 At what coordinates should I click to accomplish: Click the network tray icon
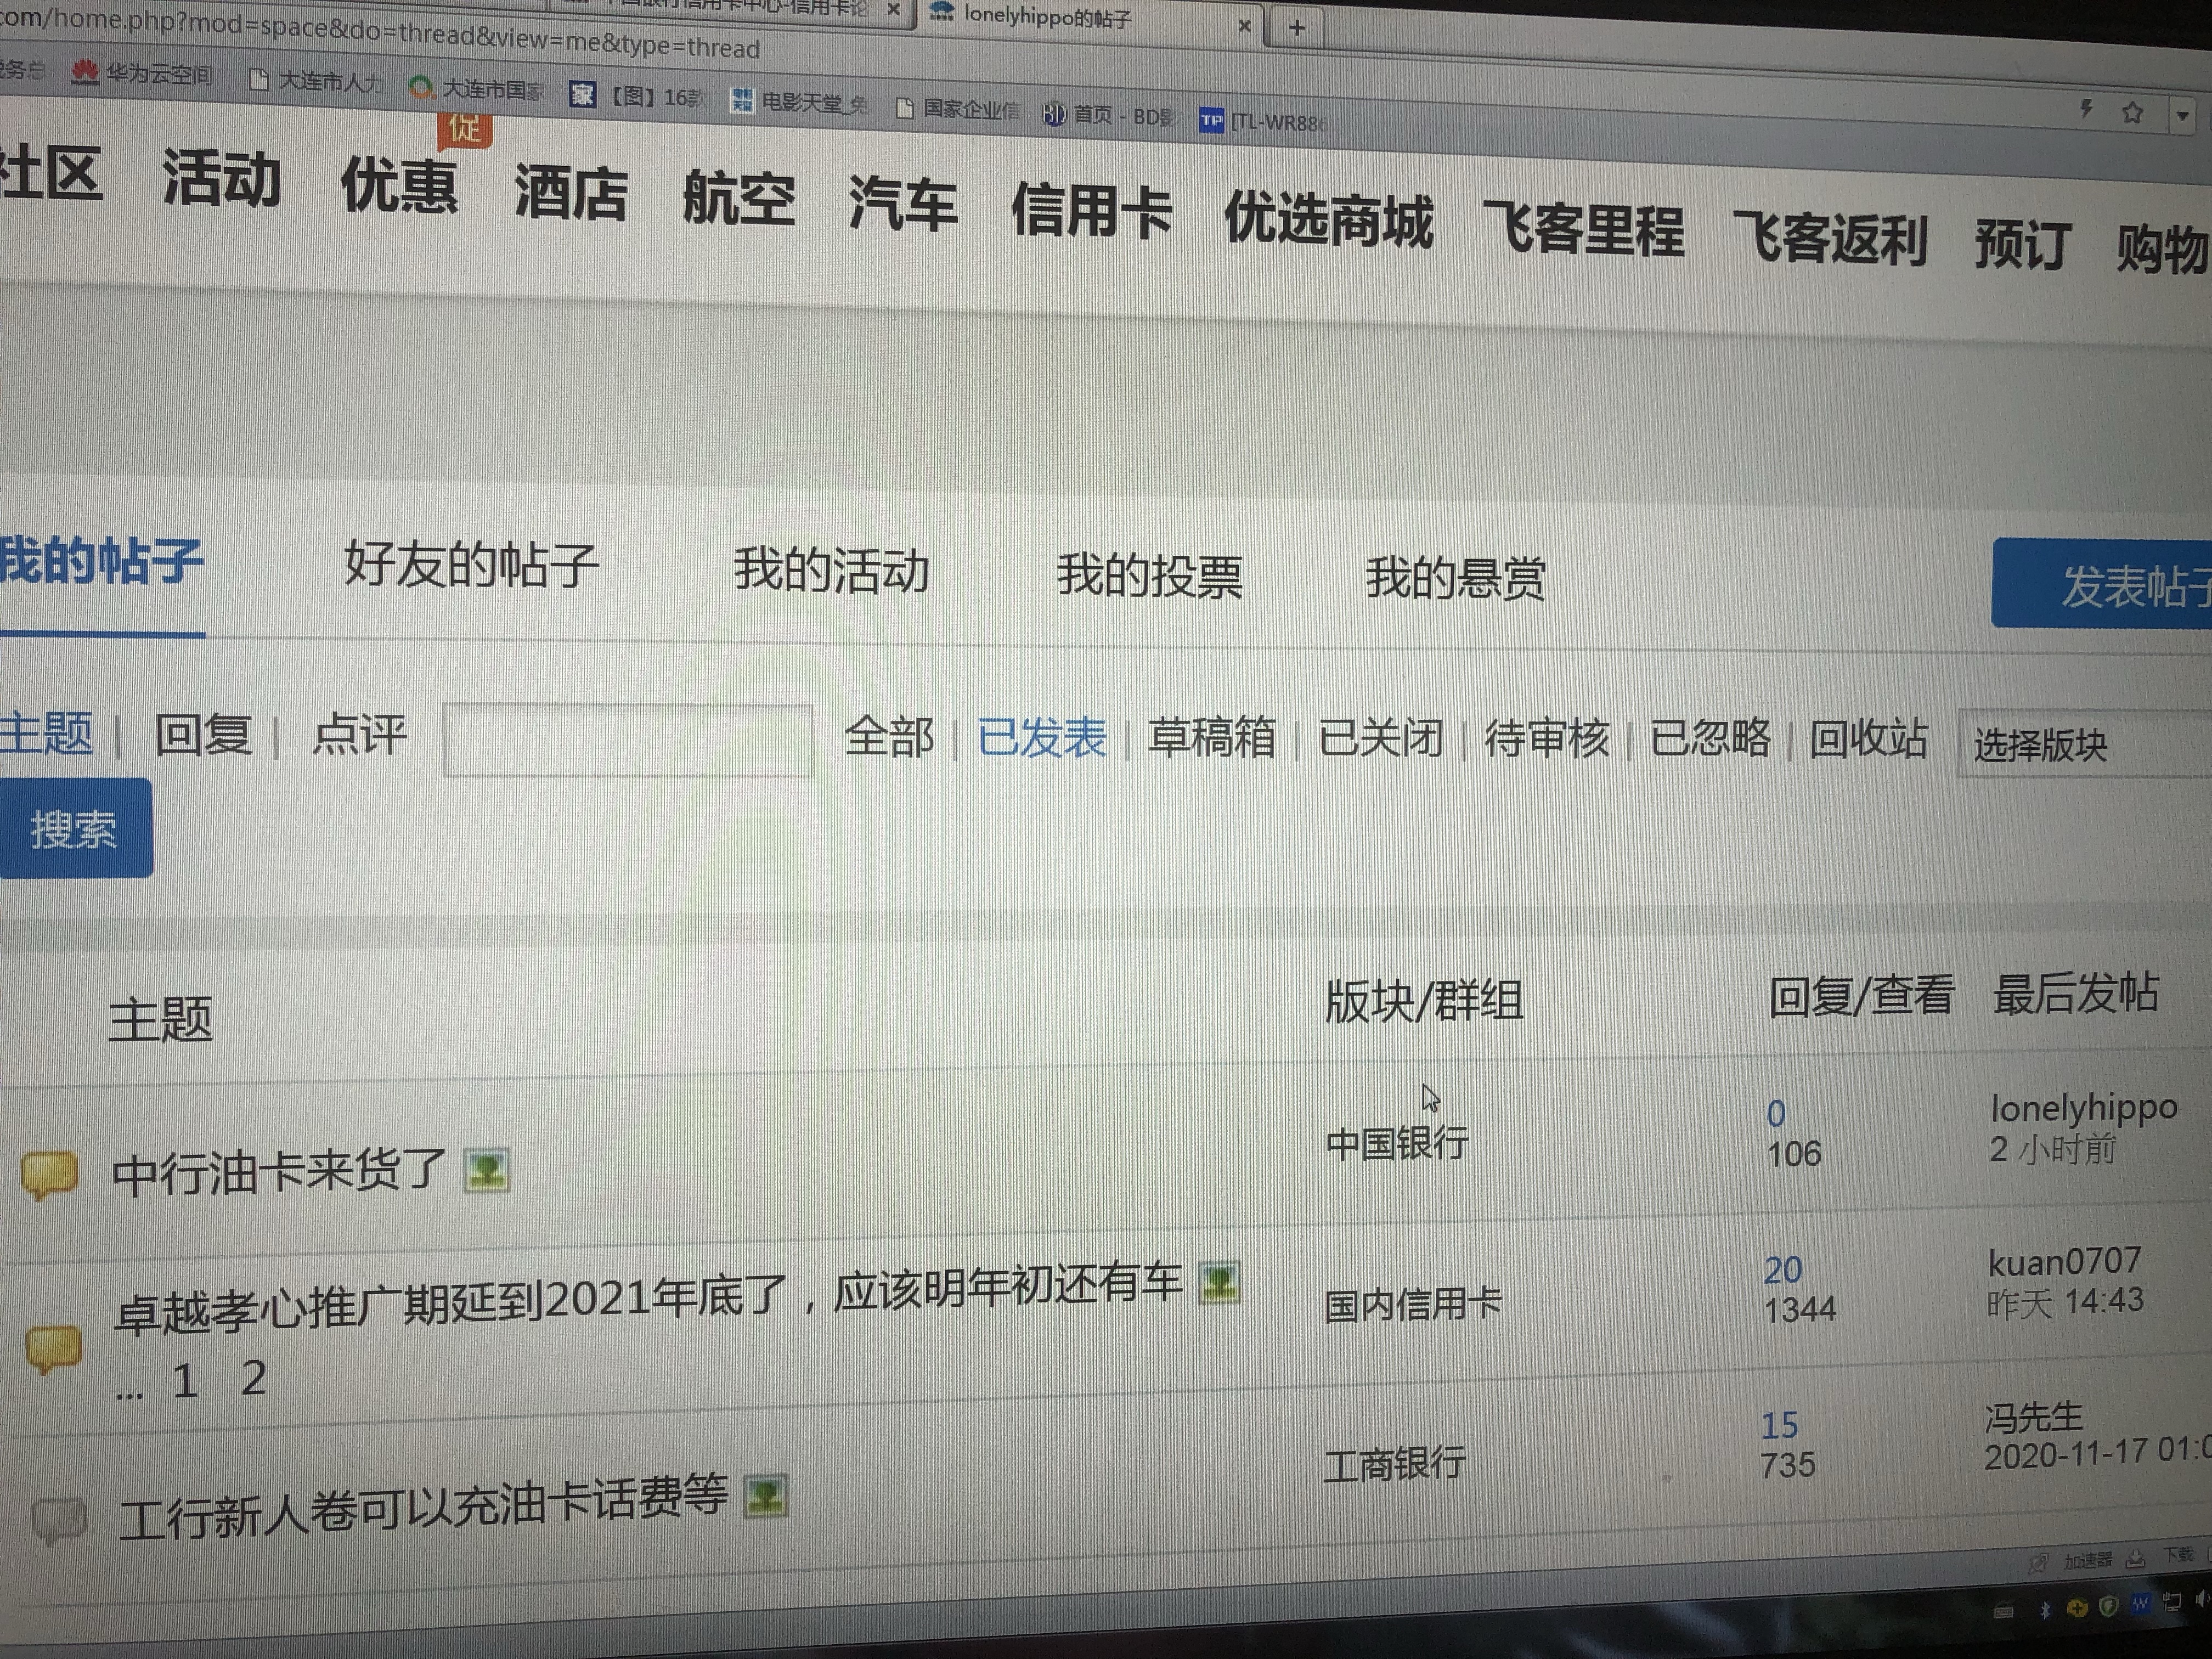click(2171, 1602)
